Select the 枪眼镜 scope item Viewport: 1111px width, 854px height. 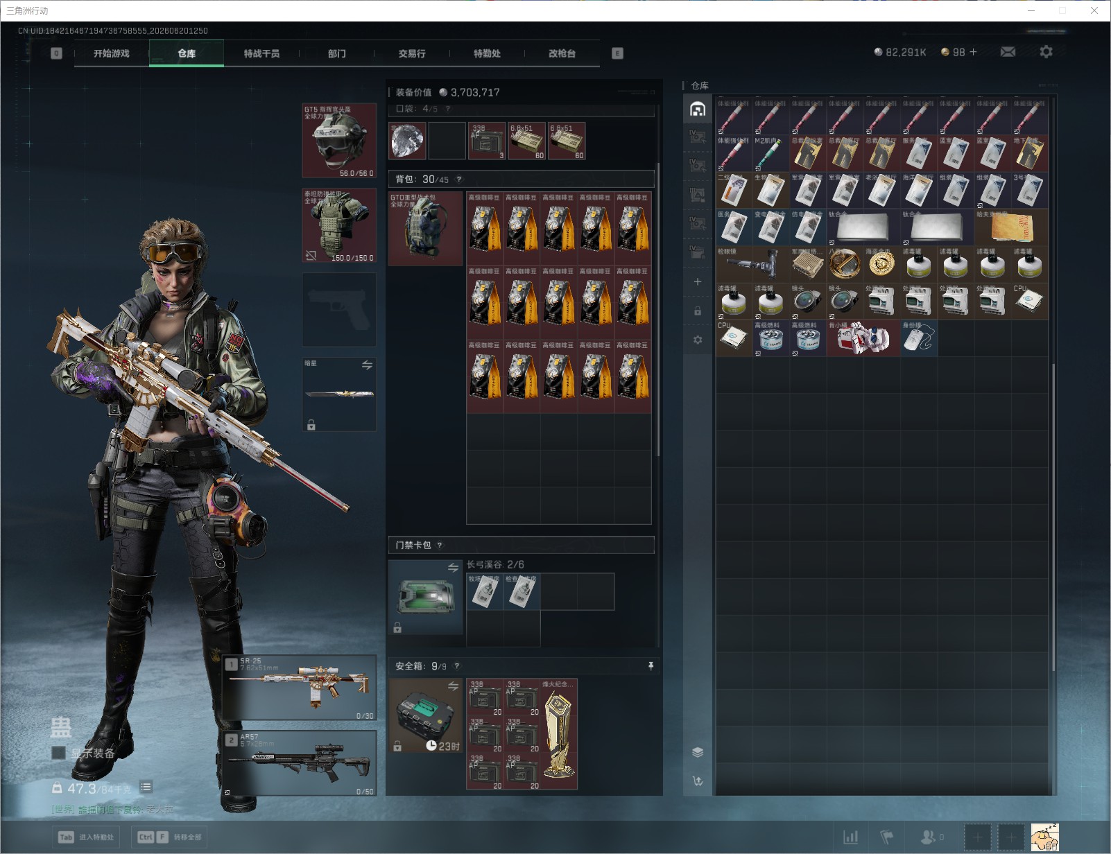tap(752, 264)
